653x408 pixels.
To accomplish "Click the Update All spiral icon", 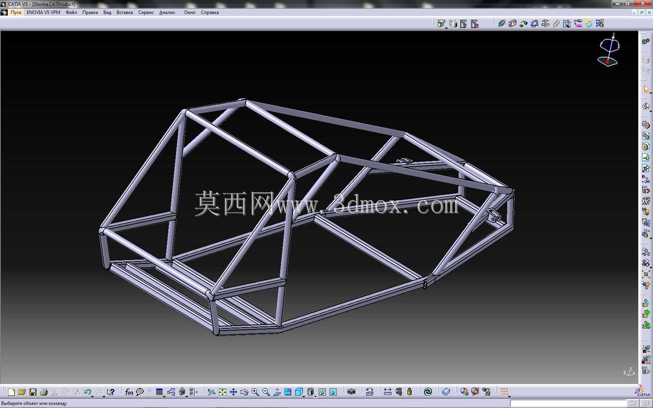I will point(428,392).
